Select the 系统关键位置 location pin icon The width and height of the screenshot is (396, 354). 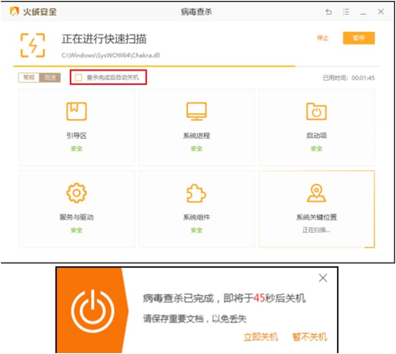(x=317, y=193)
